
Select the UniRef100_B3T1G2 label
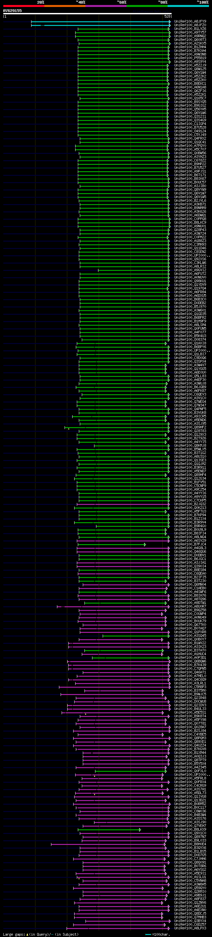190,453
